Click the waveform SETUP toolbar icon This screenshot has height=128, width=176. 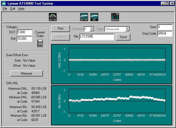(x=84, y=17)
